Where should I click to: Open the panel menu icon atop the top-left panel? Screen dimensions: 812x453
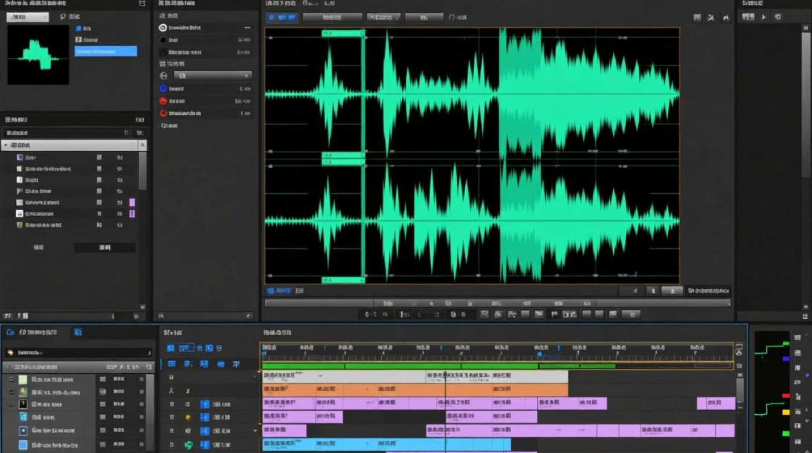[x=142, y=3]
